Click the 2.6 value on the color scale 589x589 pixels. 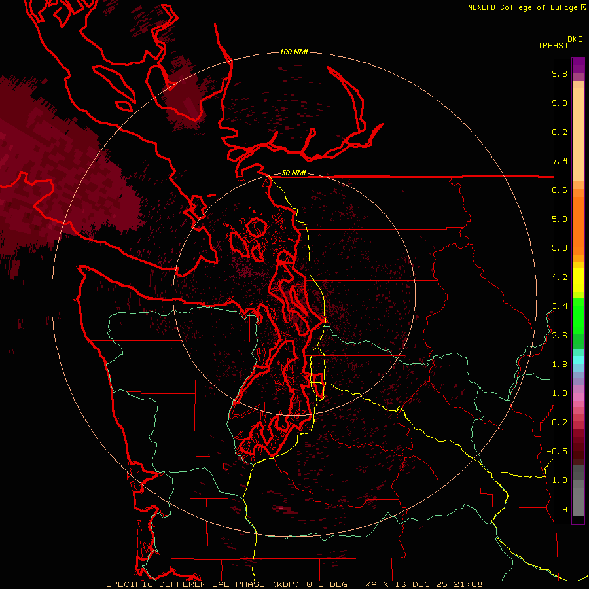tap(560, 336)
